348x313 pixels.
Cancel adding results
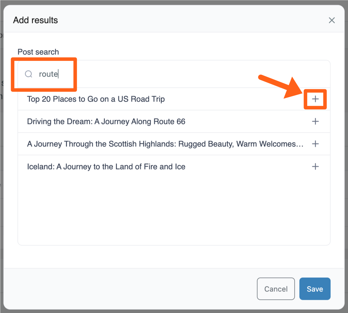275,289
